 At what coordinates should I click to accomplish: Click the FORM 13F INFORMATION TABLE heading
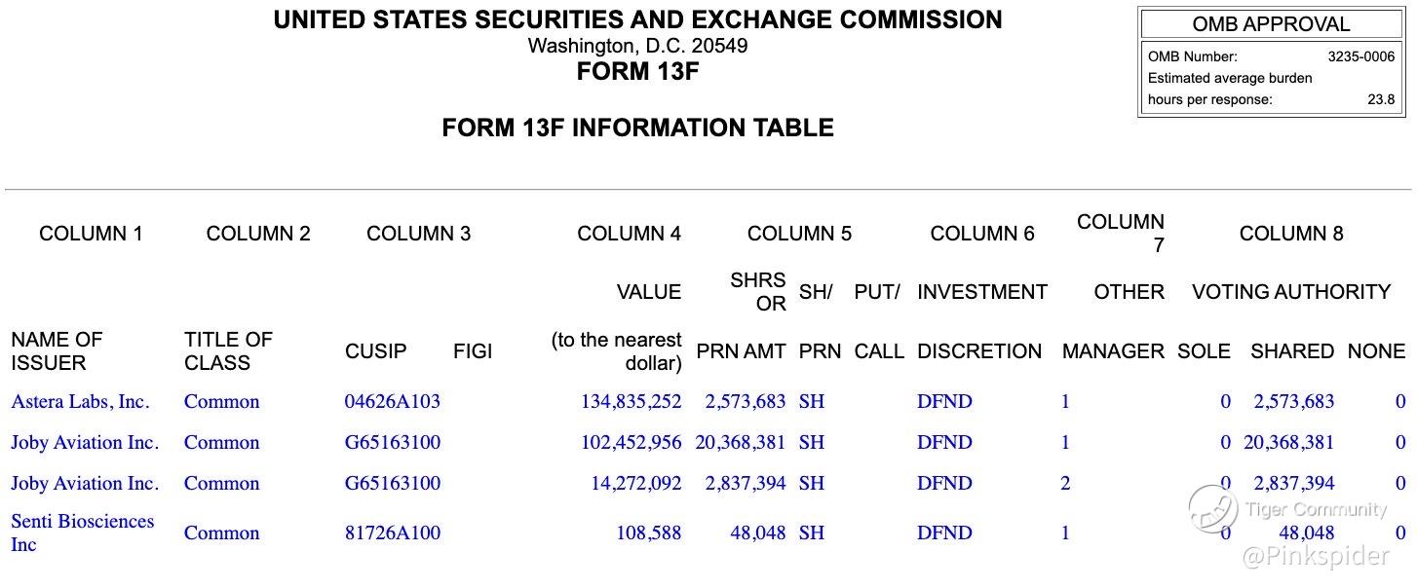click(637, 128)
